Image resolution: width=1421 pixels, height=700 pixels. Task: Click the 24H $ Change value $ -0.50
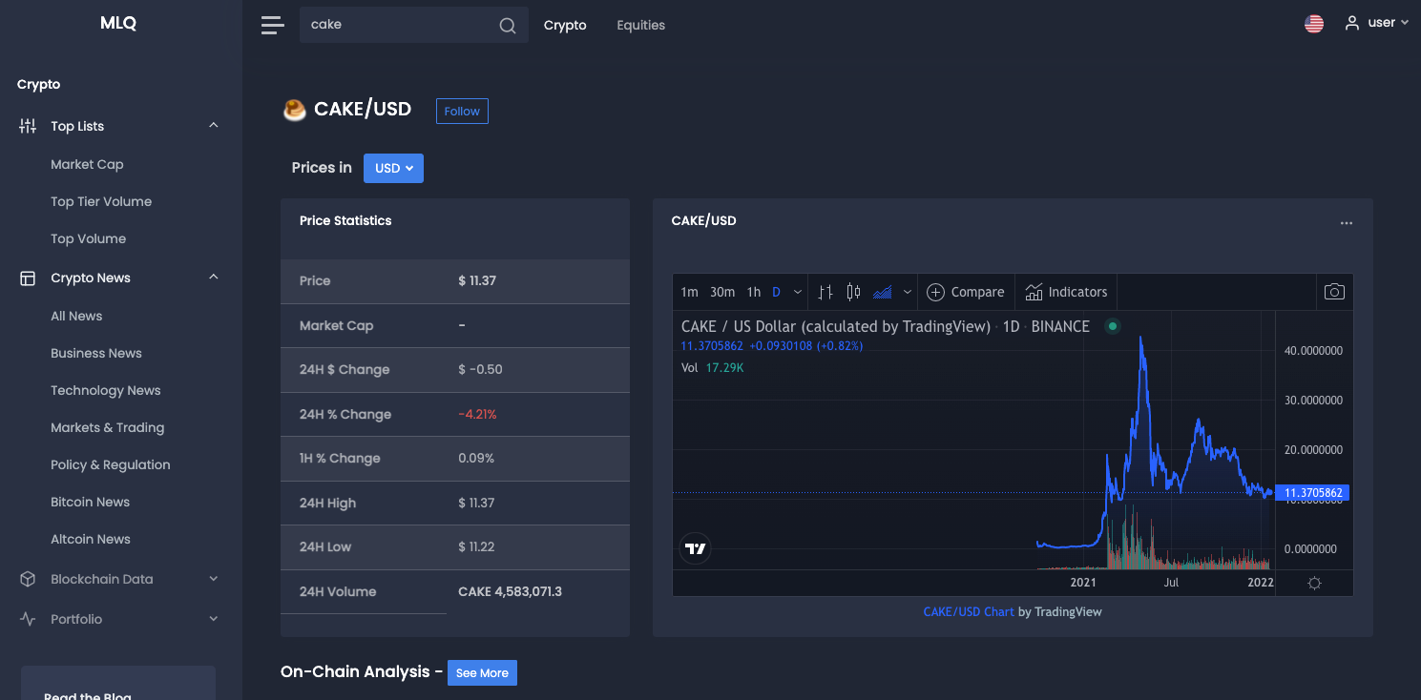480,369
